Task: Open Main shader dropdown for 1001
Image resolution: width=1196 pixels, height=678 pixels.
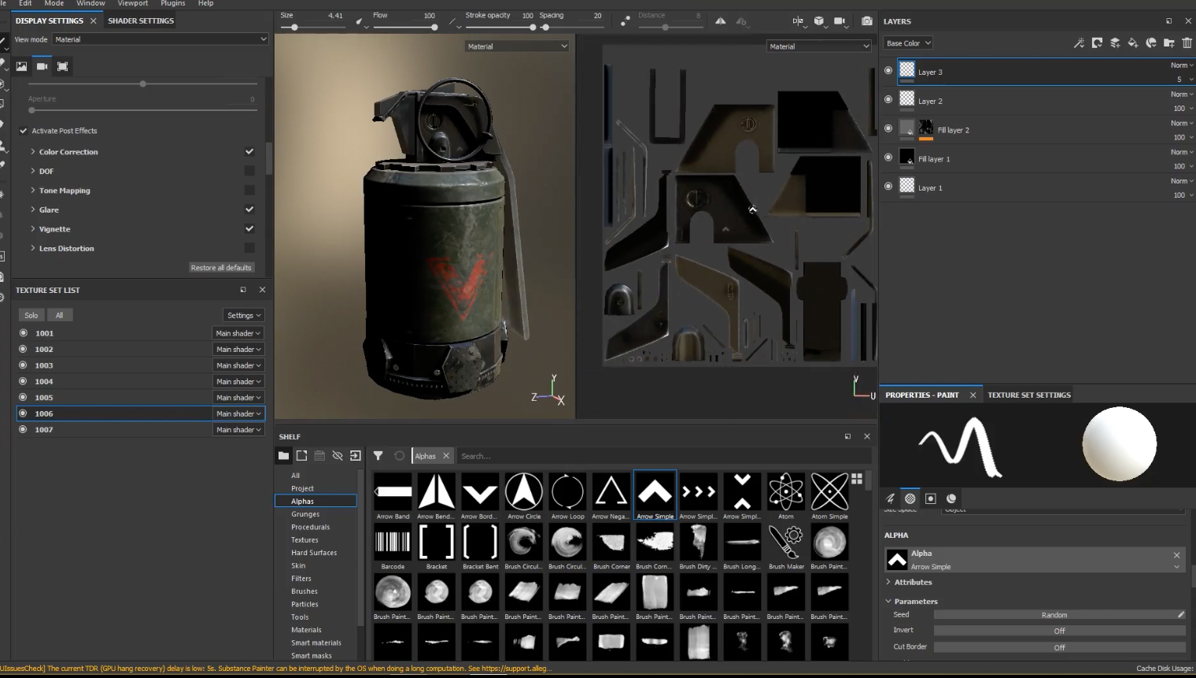Action: (238, 333)
